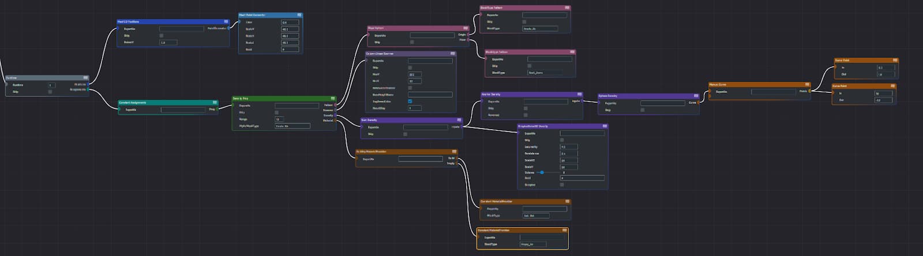Select the Mesh 2D Positions node header
923x256 pixels.
point(167,22)
